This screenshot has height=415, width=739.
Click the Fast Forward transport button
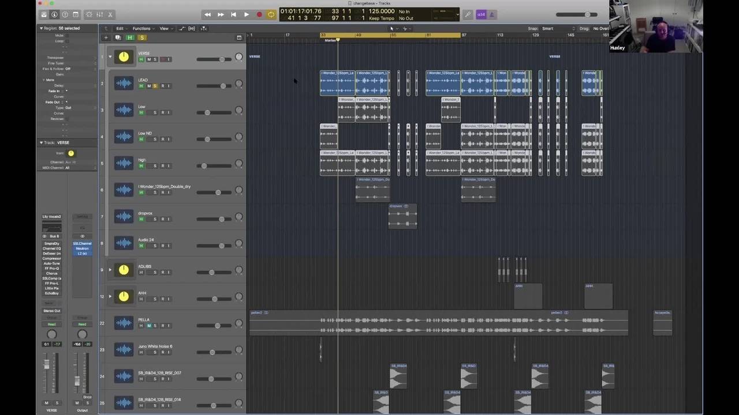221,14
